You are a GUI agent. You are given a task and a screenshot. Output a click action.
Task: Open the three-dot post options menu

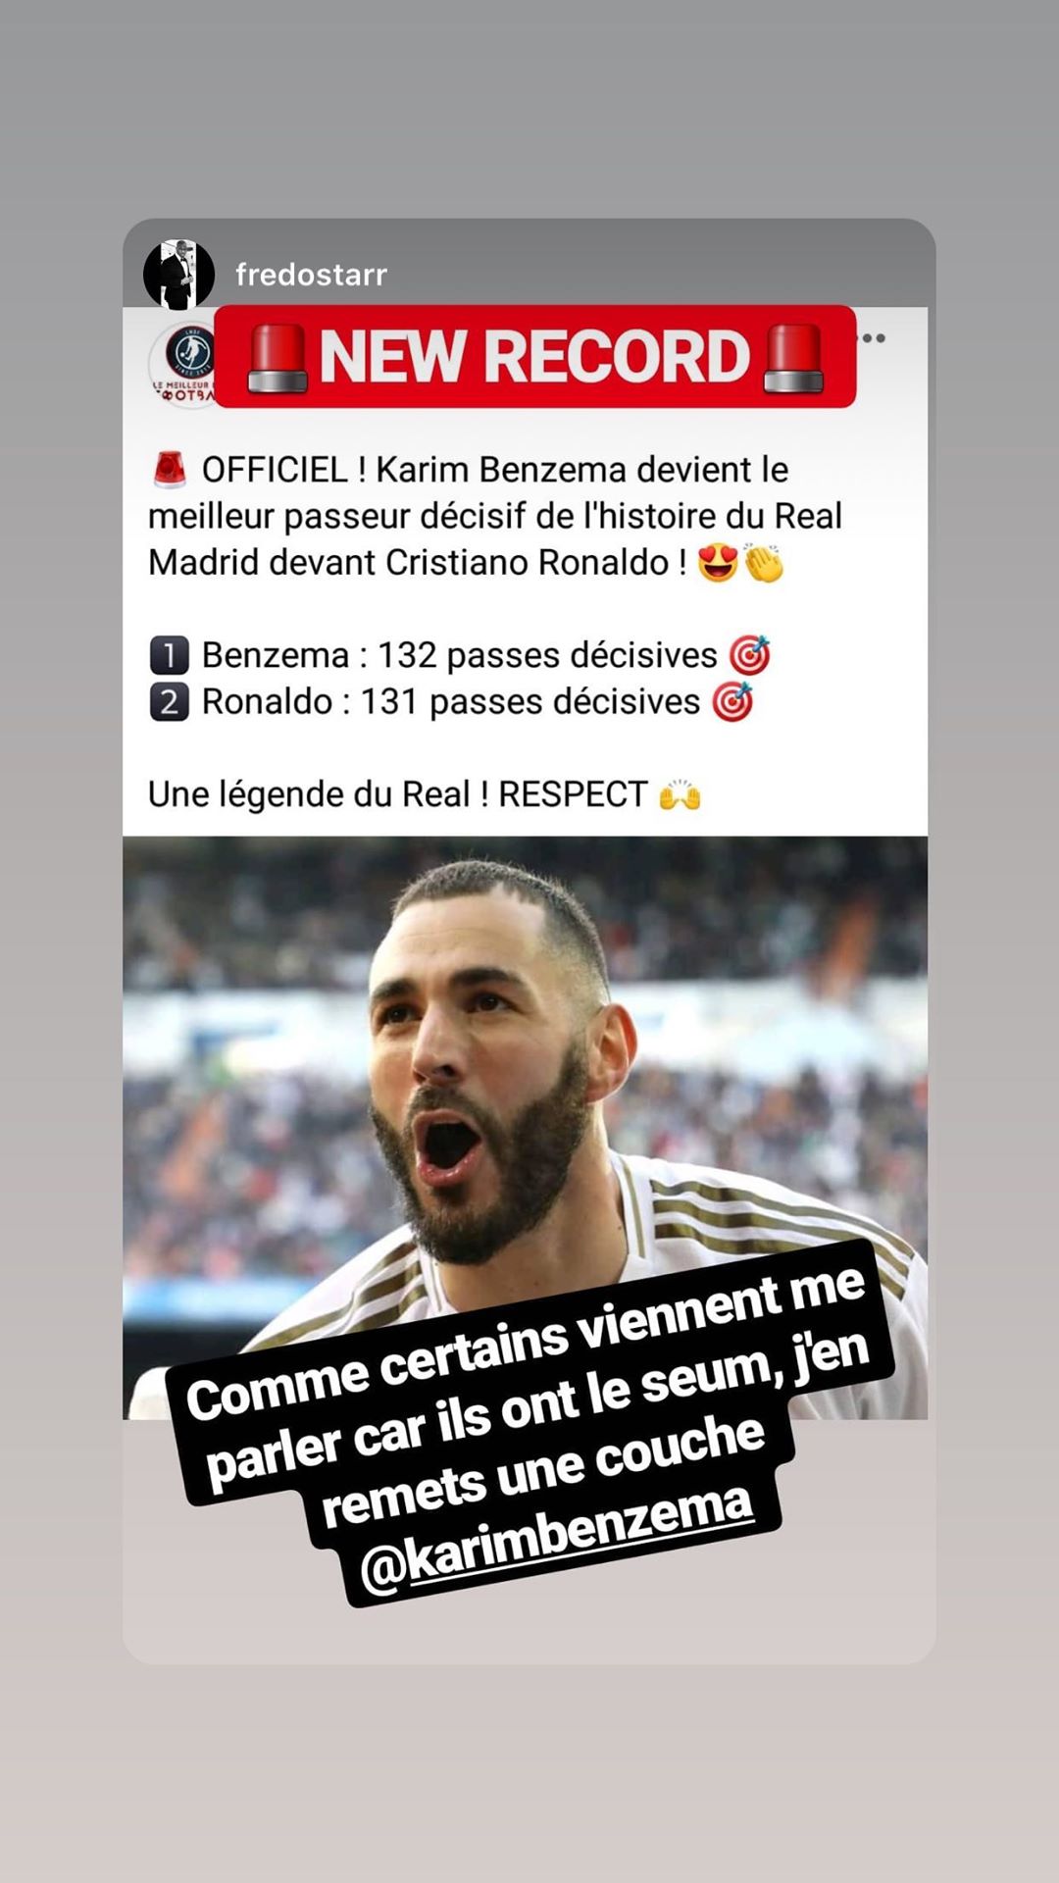[873, 338]
